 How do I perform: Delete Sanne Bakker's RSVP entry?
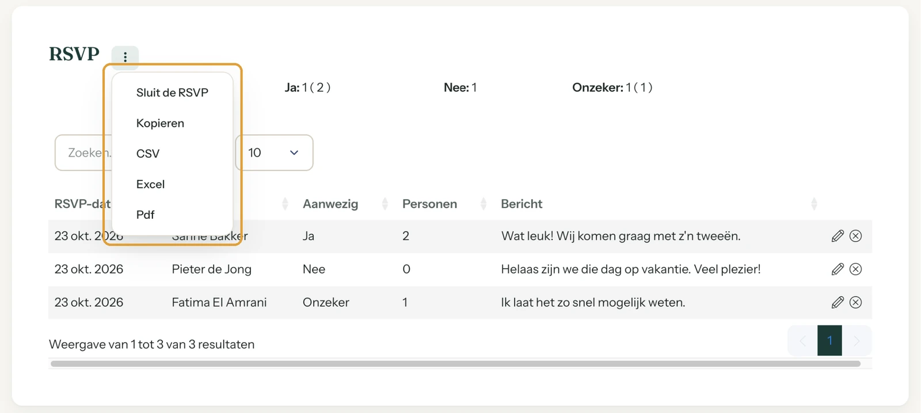(x=856, y=236)
